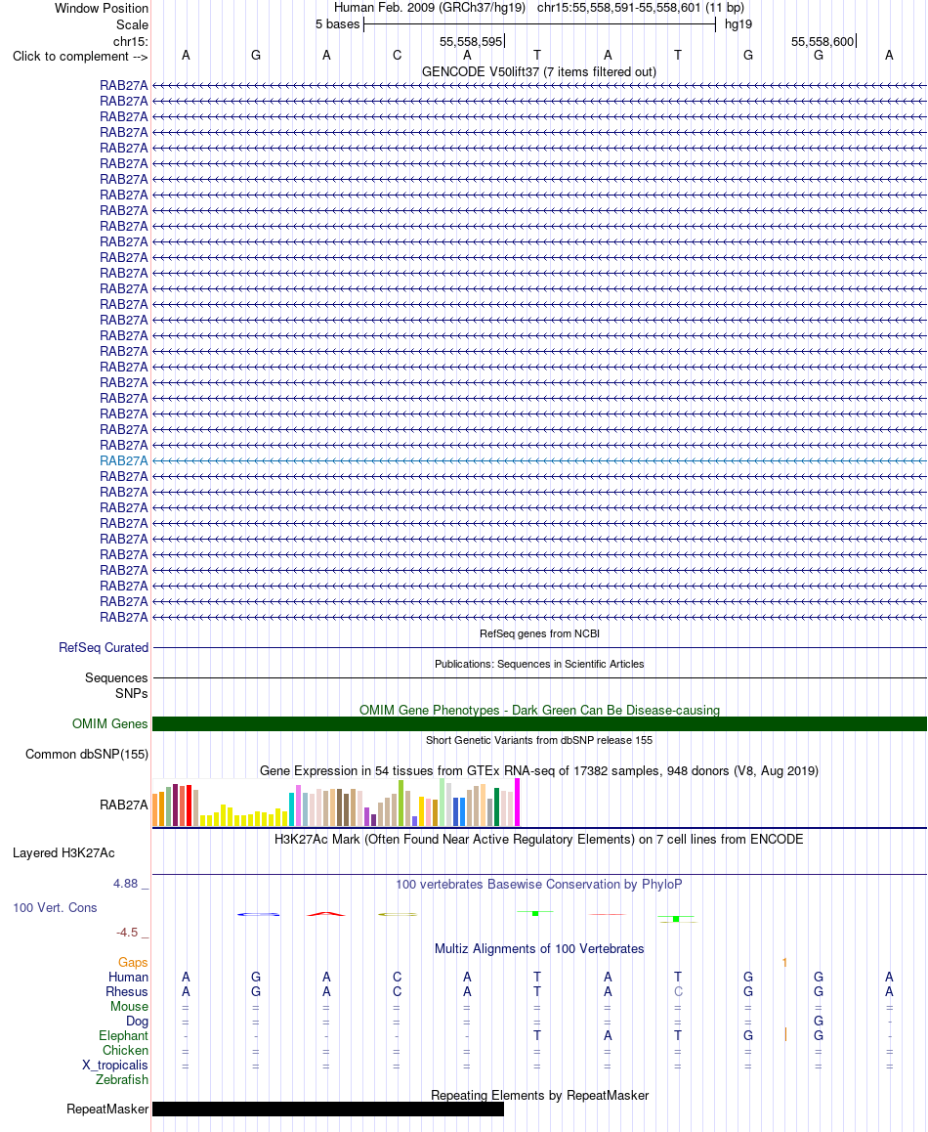Click the 'OMIM Gene Phenotypes' green title

coord(539,710)
